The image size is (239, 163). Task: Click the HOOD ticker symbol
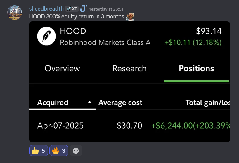73,31
